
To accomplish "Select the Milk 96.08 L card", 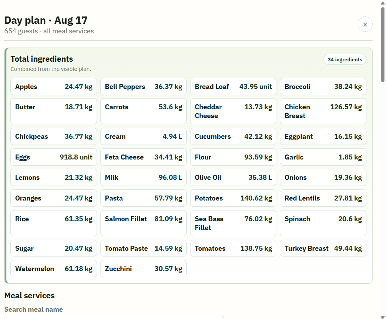I will coord(143,178).
